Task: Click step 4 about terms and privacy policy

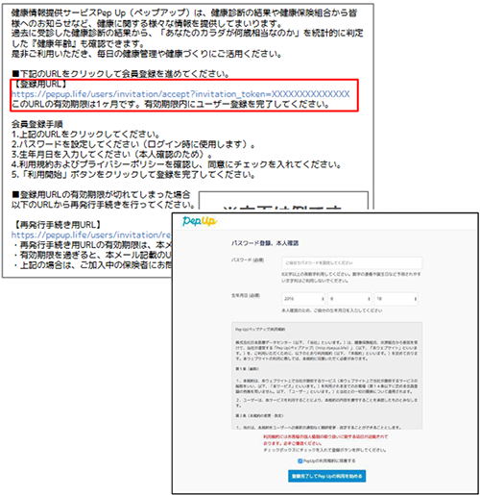Action: (177, 164)
